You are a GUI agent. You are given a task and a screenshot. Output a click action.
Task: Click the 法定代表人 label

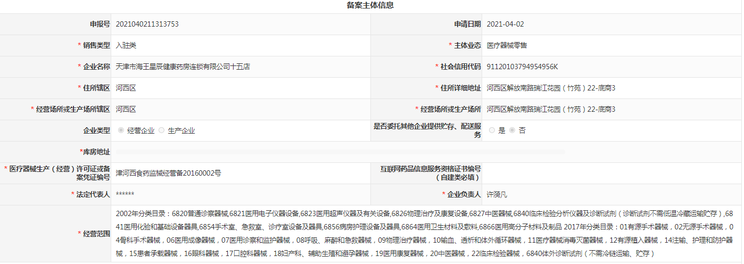click(93, 195)
